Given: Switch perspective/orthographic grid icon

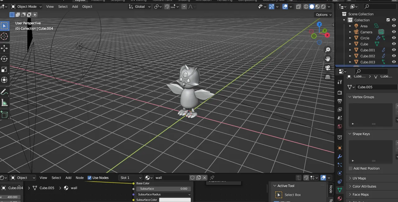Looking at the screenshot, I should point(328,77).
